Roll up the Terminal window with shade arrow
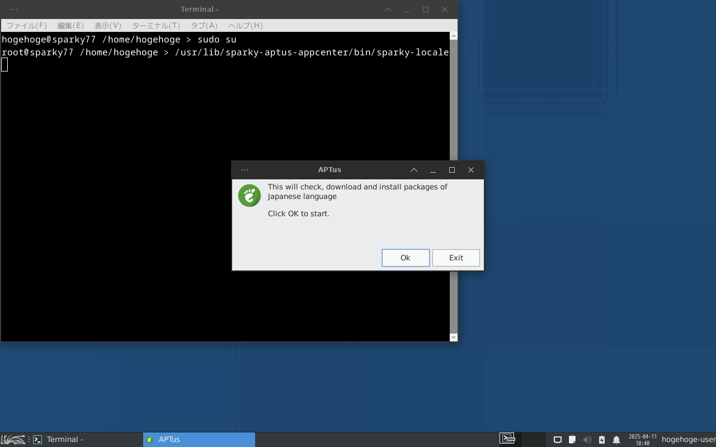 click(388, 9)
